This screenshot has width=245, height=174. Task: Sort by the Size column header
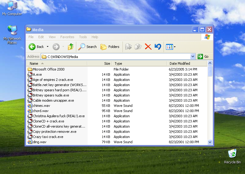pyautogui.click(x=100, y=63)
